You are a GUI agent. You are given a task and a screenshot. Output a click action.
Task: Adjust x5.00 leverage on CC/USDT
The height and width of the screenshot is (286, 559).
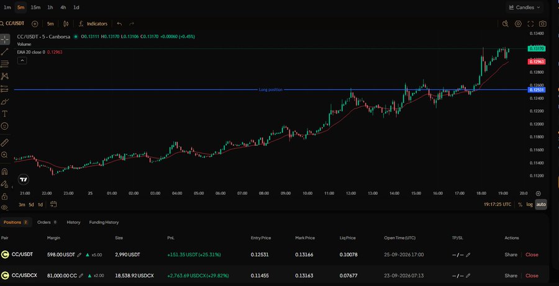tap(94, 254)
